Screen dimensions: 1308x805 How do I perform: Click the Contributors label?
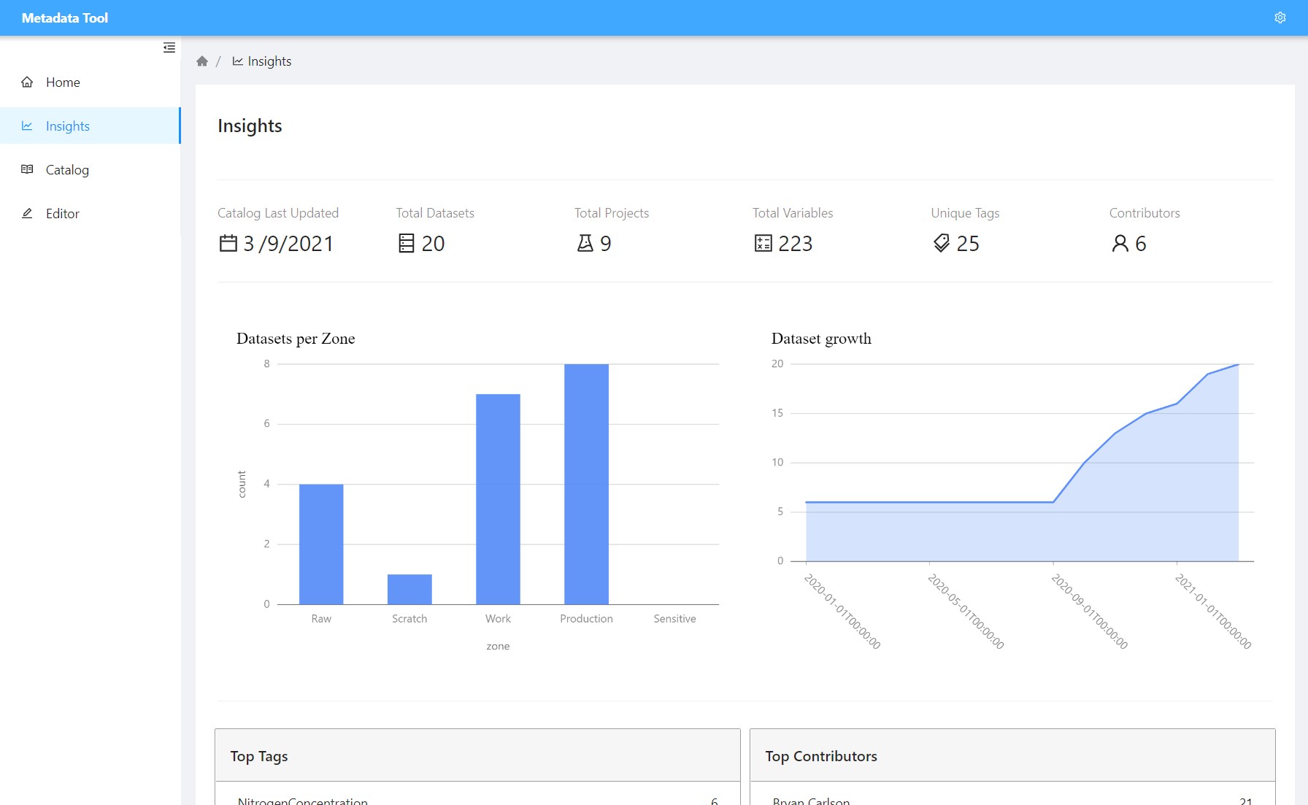click(x=1144, y=213)
